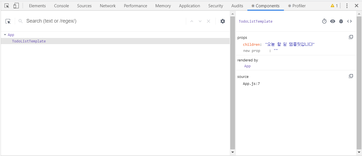Switch to the Console tab
362x156 pixels.
pyautogui.click(x=61, y=6)
